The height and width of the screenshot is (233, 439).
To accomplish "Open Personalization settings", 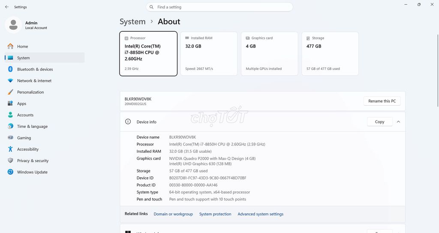I will coord(45,92).
